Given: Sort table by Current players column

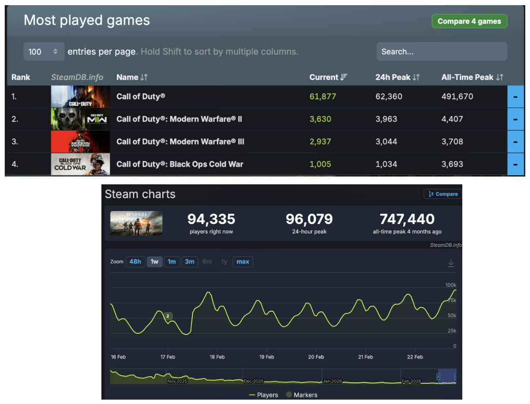Looking at the screenshot, I should coord(328,77).
